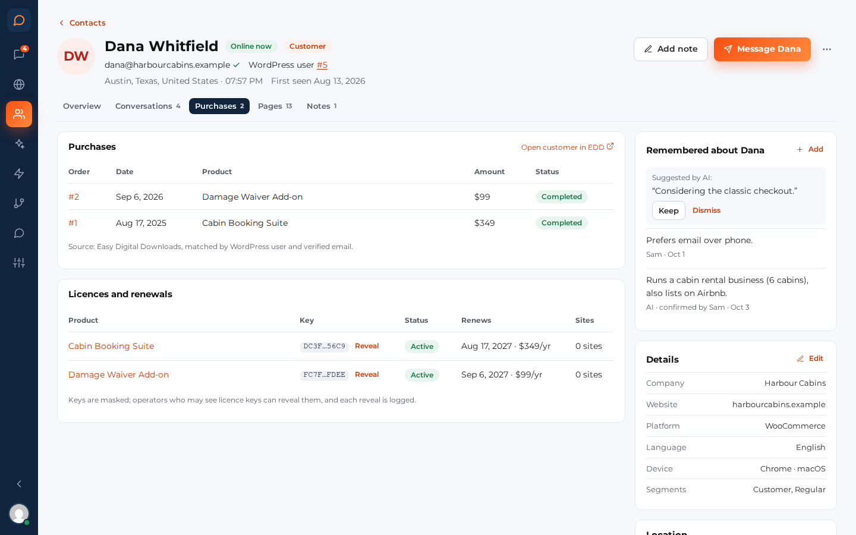The height and width of the screenshot is (535, 856).
Task: Open WordPress user #5 link
Action: click(x=322, y=65)
